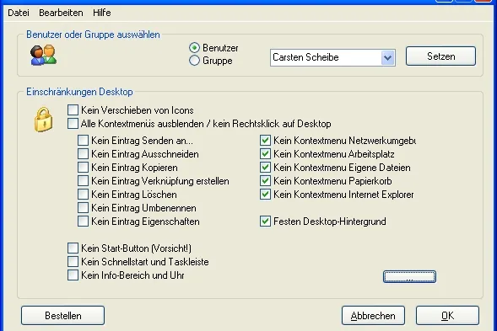Screen dimensions: 497x331
Task: Tick Kein Info-Bereich und Uhr
Action: [73, 275]
